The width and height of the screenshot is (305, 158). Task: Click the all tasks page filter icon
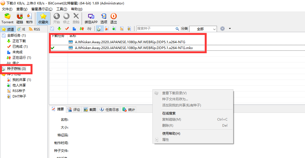[x=52, y=29]
